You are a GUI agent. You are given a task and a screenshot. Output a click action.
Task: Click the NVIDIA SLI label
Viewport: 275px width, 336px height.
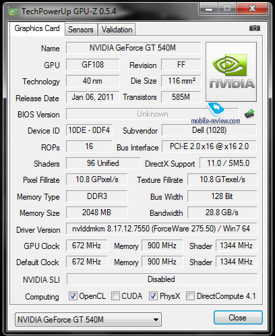click(41, 280)
